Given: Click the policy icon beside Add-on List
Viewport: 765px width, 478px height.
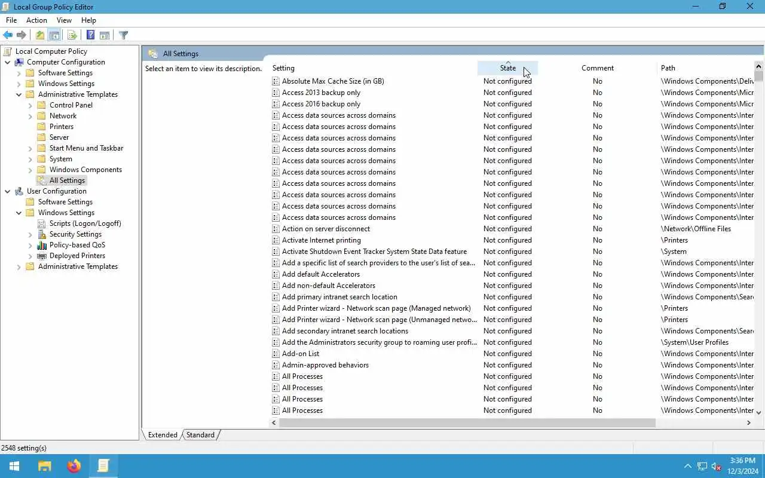Looking at the screenshot, I should click(276, 354).
